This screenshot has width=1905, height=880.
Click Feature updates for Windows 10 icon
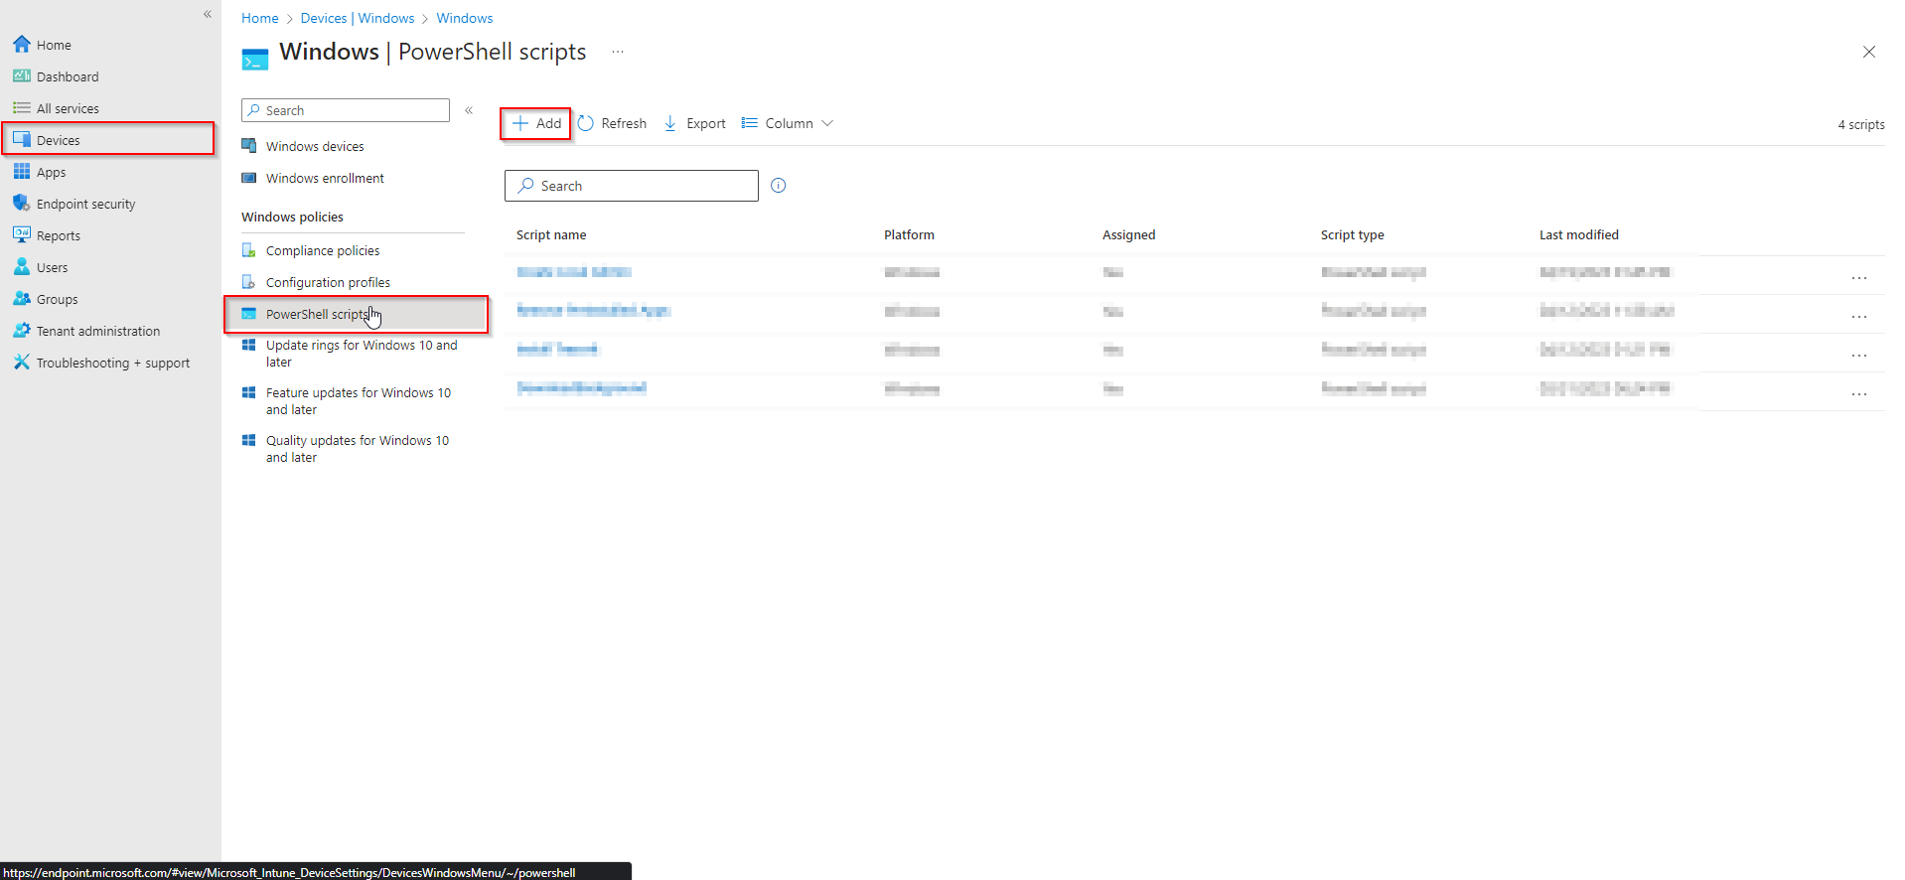pos(249,393)
